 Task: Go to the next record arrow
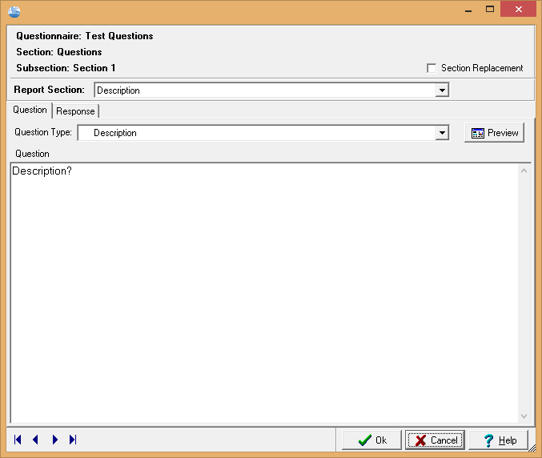coord(54,440)
